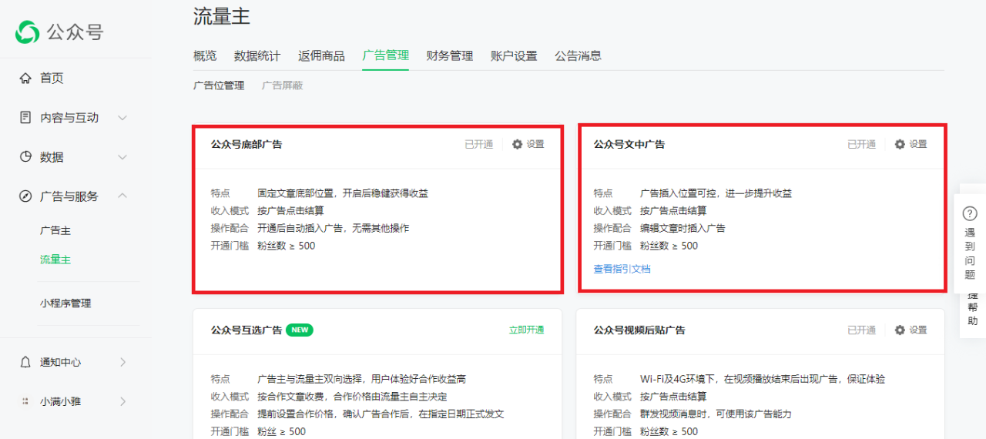
Task: Click text 群发视频消息时，可使用该广告能力
Action: click(716, 414)
